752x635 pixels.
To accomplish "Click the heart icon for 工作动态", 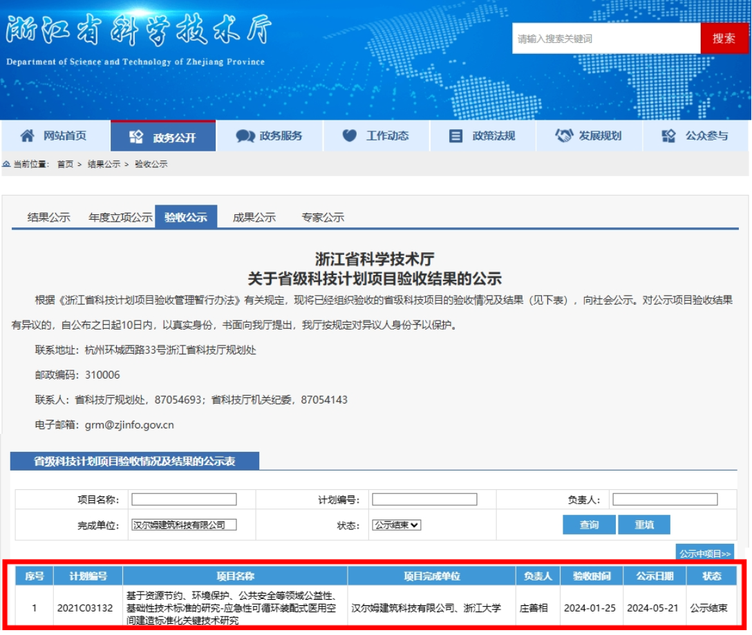I will tap(350, 135).
